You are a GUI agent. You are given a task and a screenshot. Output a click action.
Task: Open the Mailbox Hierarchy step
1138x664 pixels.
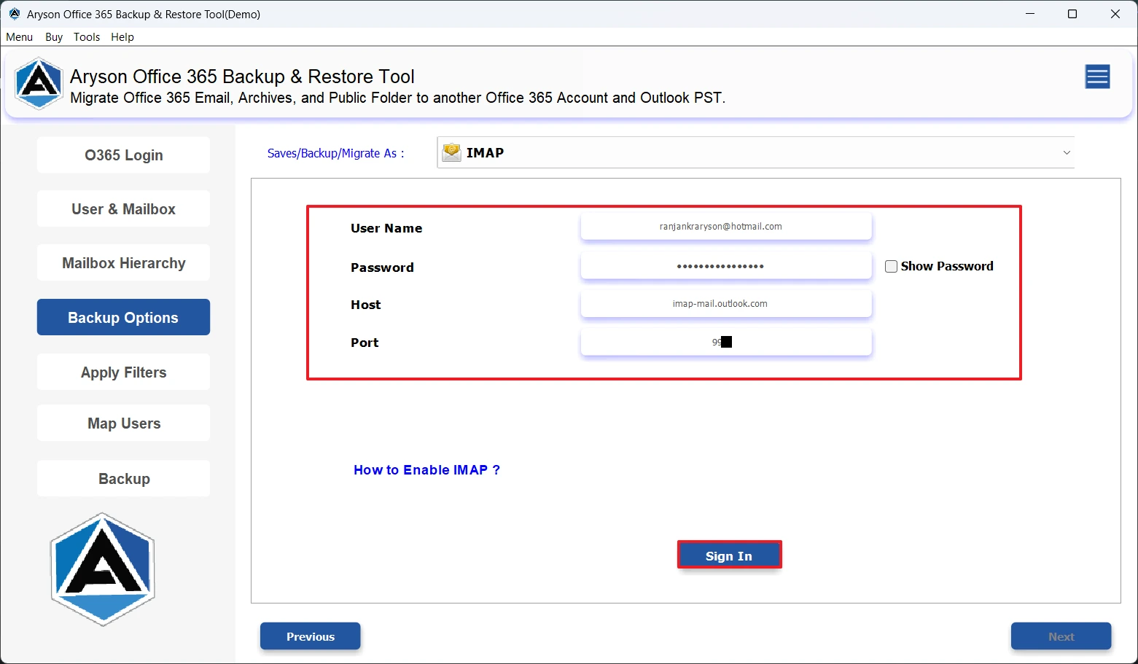(x=124, y=263)
